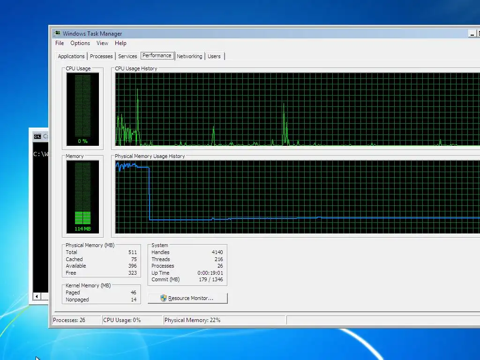This screenshot has height=360, width=480.
Task: Click the Paged label
Action: point(73,292)
